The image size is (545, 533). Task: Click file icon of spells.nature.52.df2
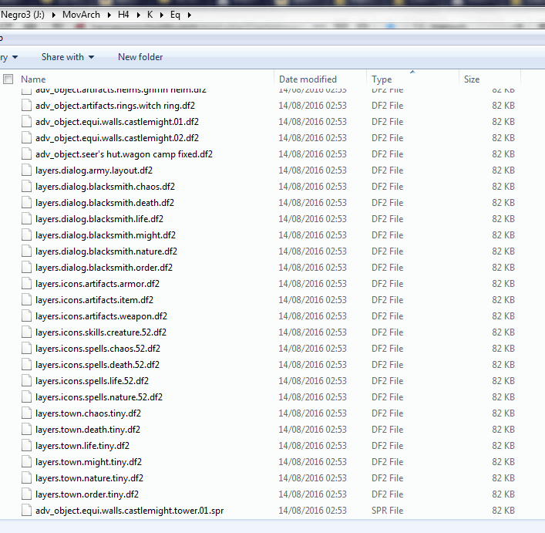point(26,397)
